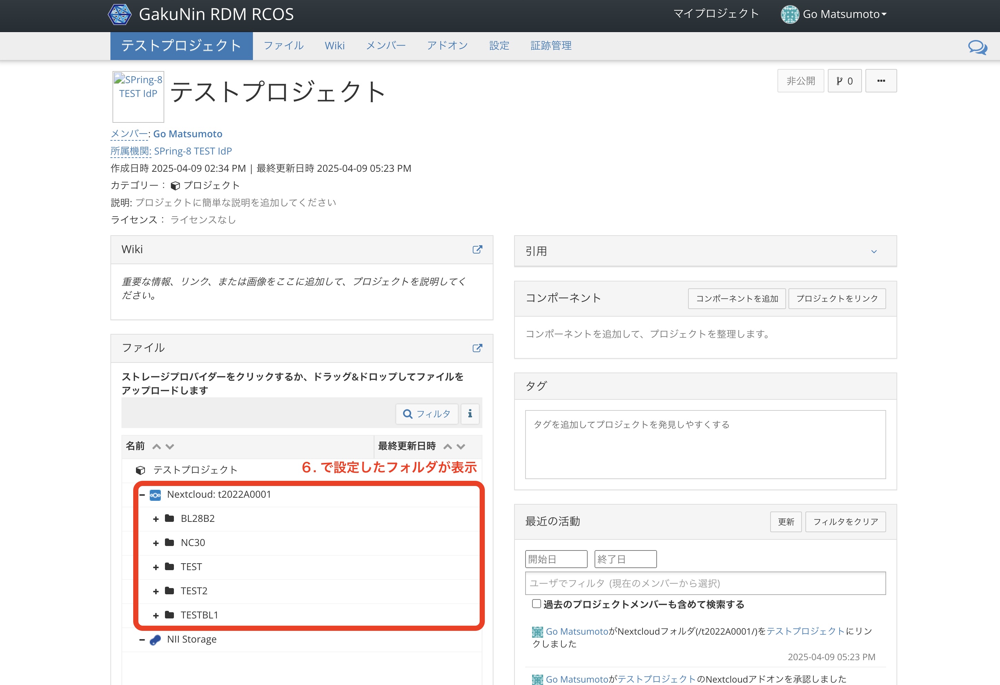Expand the BL28B2 folder

[x=156, y=519]
